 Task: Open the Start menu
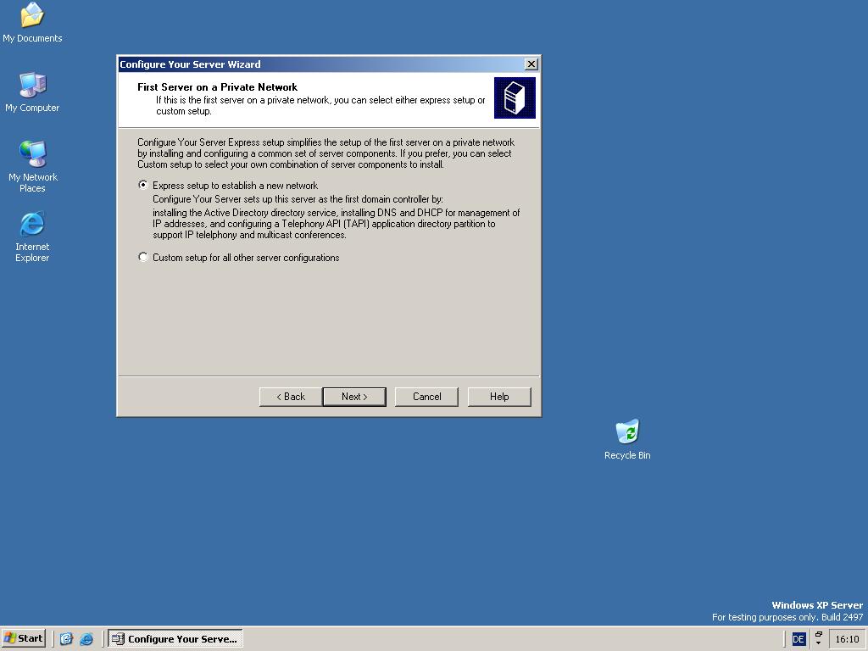[23, 638]
